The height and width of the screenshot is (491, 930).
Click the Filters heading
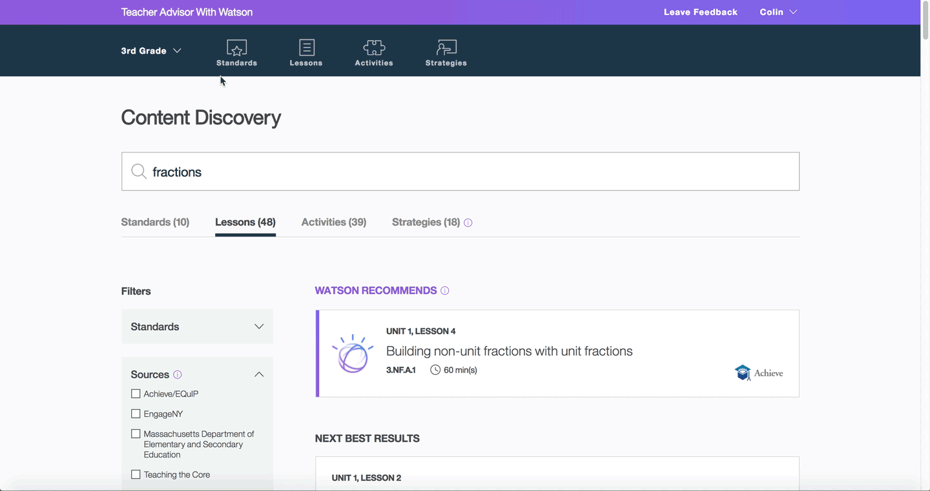click(136, 291)
